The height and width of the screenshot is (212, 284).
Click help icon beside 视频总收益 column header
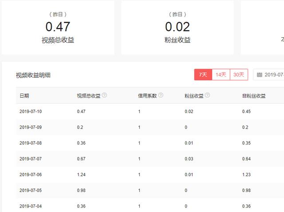pyautogui.click(x=104, y=95)
